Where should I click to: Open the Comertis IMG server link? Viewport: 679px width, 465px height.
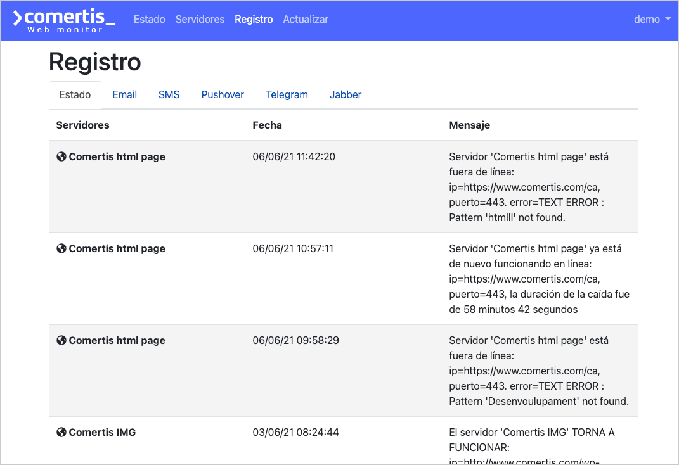tap(102, 432)
